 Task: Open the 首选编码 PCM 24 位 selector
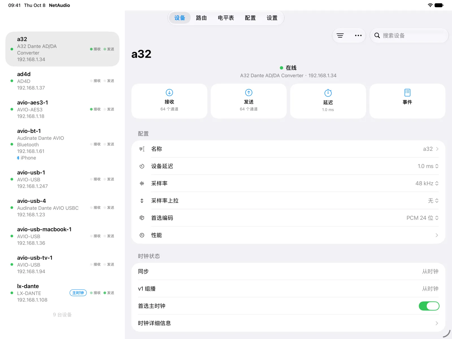422,218
